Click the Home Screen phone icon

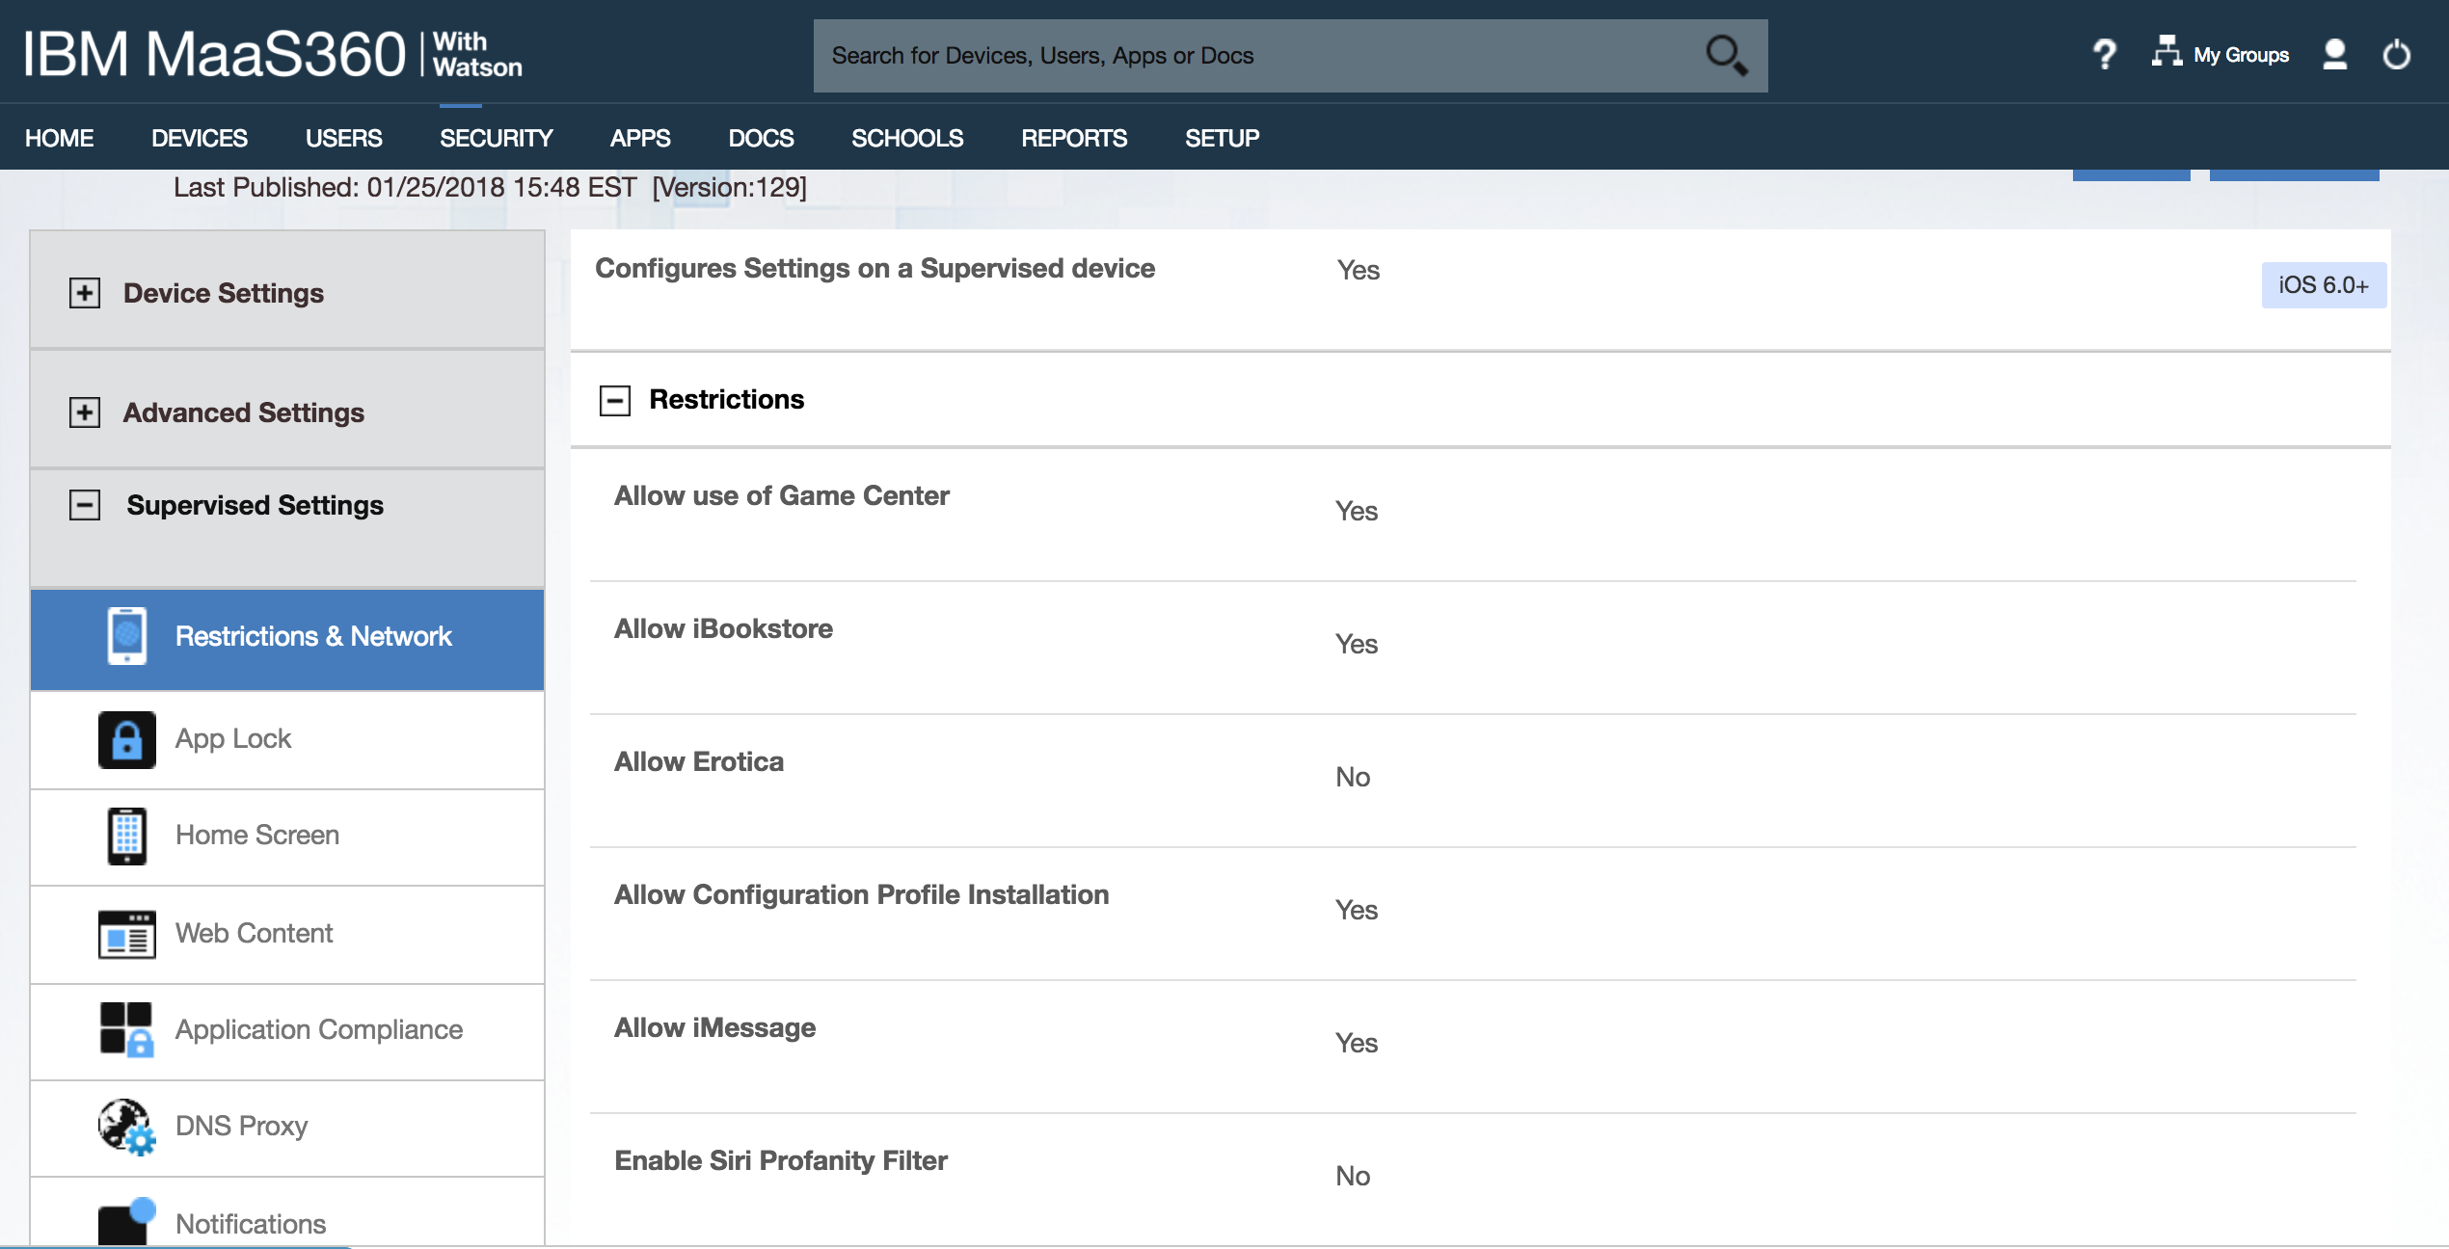pyautogui.click(x=125, y=837)
